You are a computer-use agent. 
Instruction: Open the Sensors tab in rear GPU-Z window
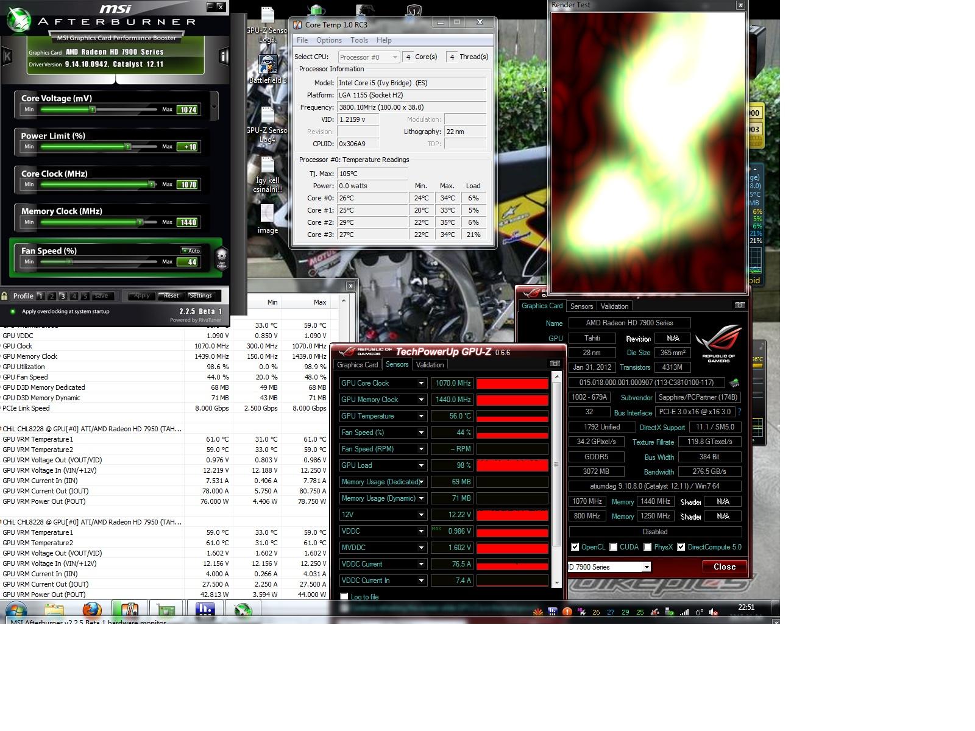pos(581,306)
